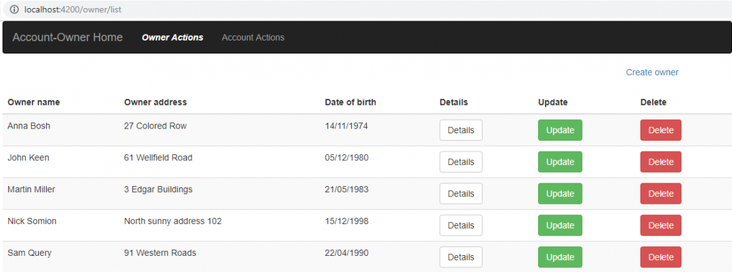View Details of Martin Miller

[x=461, y=194]
